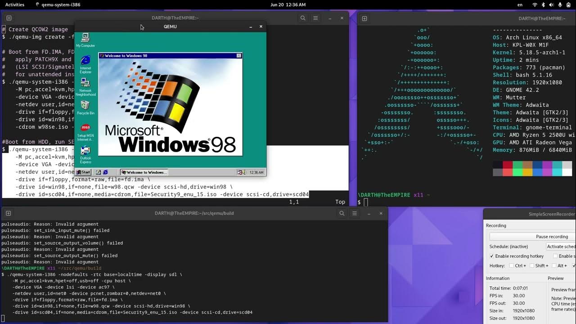
Task: Click the FPS in value 30.00
Action: point(519,296)
